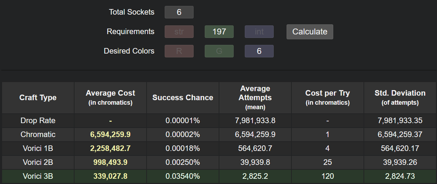Click the success chance 0.00250%
The image size is (437, 184).
point(183,162)
